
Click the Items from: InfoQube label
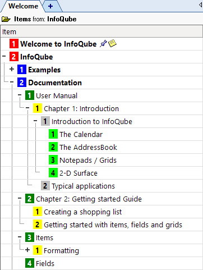[x=45, y=19]
